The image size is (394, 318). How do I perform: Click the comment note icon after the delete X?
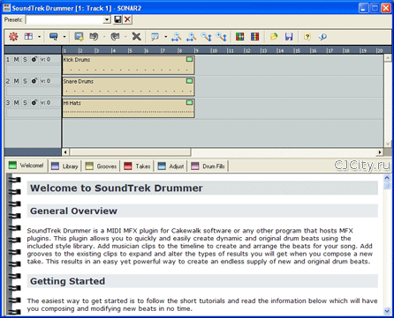[x=155, y=37]
